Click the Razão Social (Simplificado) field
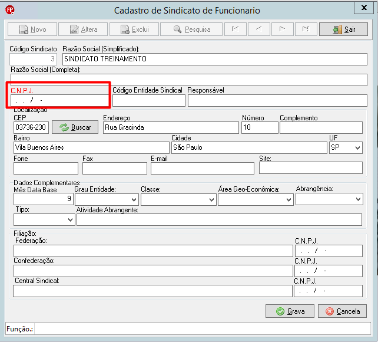378x342 pixels. tap(215, 59)
